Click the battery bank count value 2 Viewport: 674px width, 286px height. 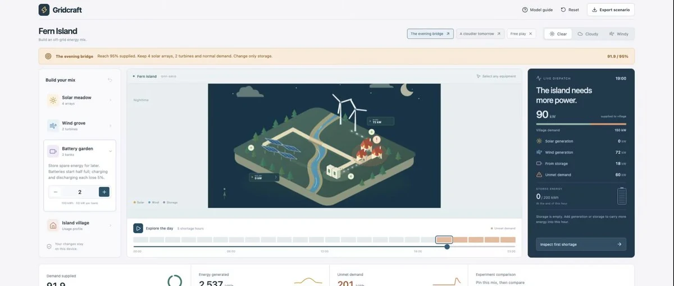pos(80,192)
